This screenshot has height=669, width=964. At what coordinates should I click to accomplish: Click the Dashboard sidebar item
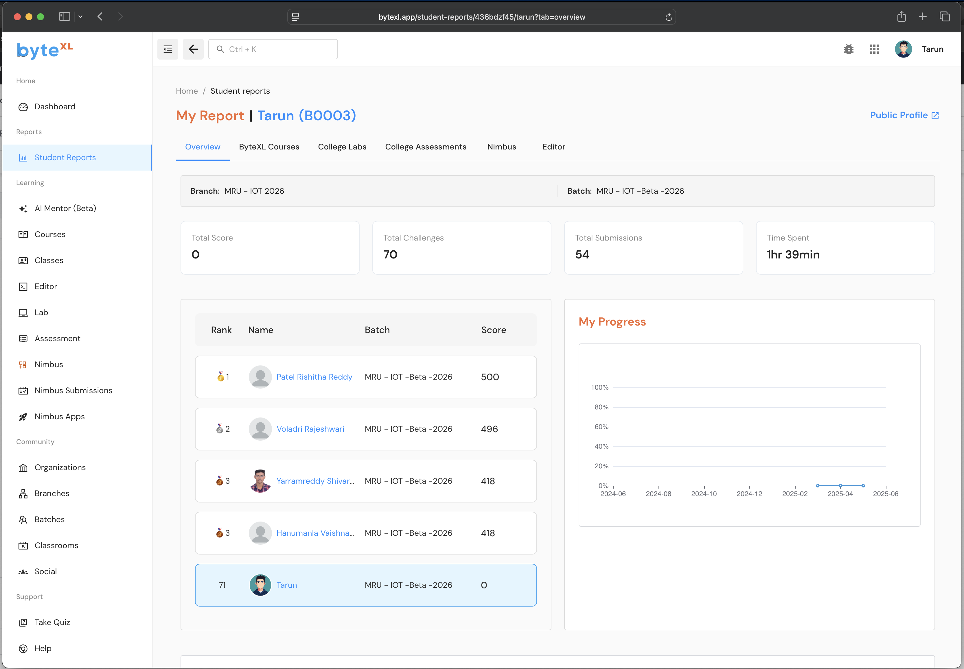(x=55, y=106)
